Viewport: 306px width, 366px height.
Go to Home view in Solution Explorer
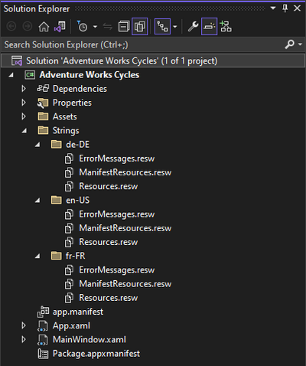point(44,26)
